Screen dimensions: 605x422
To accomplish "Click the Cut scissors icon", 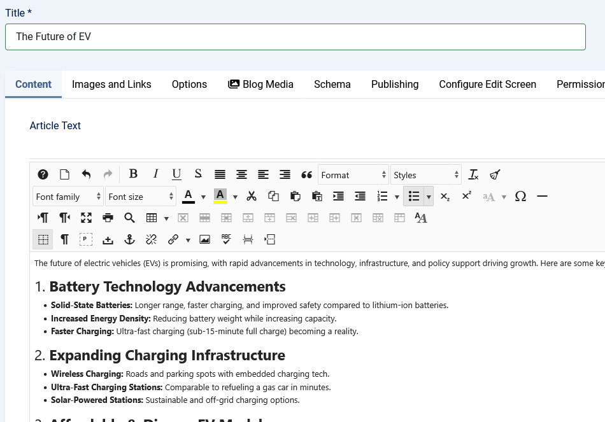I will click(252, 196).
